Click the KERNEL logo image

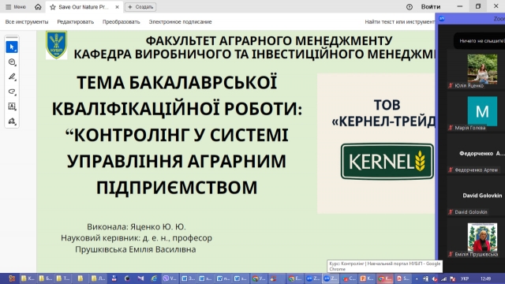tap(387, 161)
